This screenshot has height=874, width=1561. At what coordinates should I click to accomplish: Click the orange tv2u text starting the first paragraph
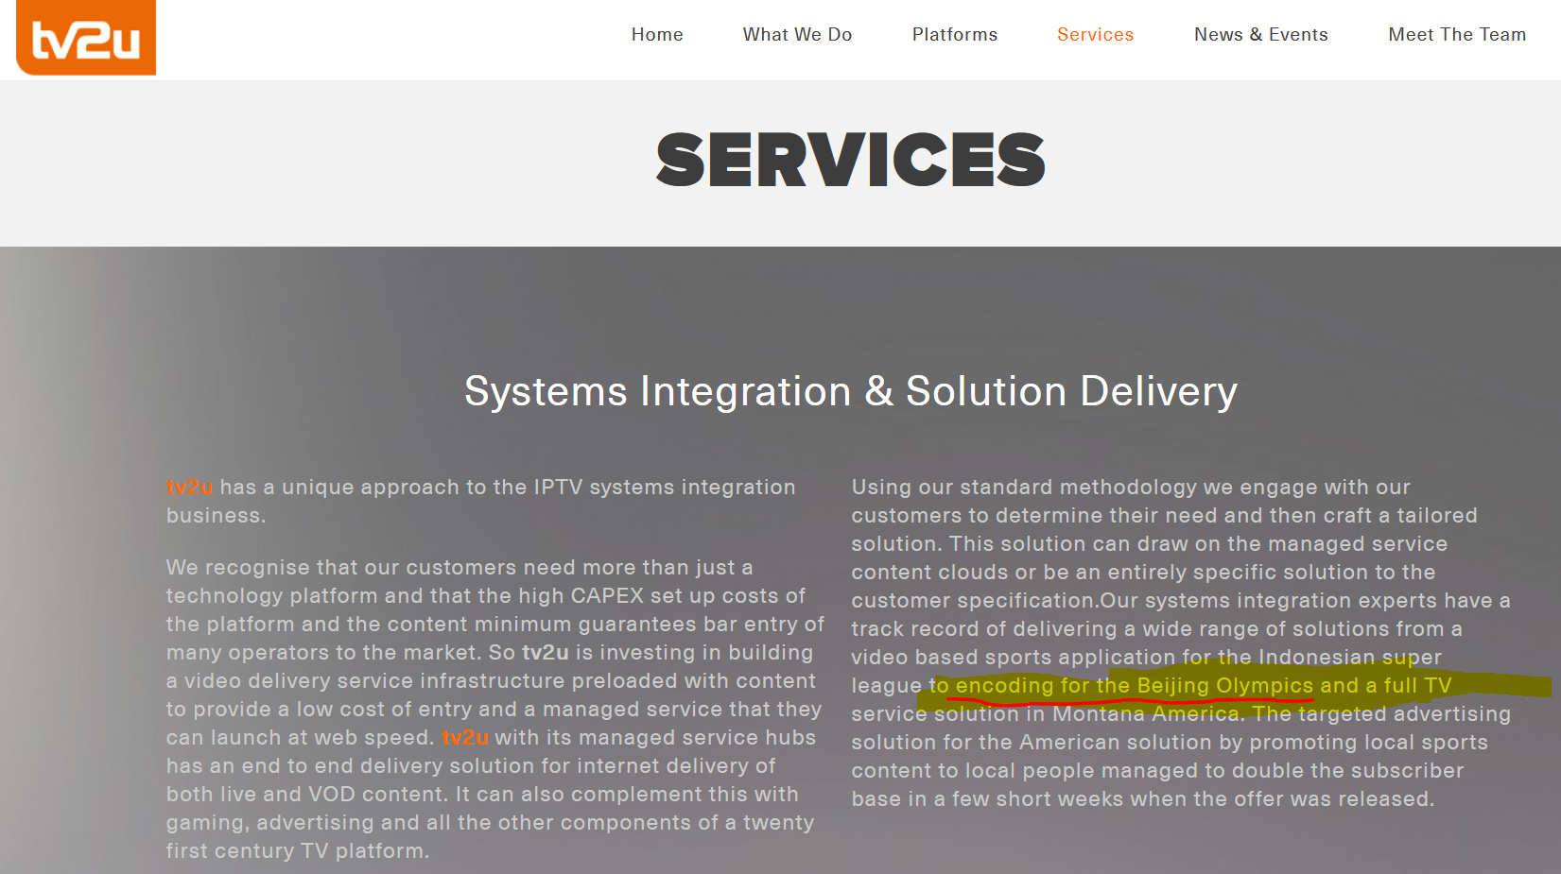pos(189,488)
